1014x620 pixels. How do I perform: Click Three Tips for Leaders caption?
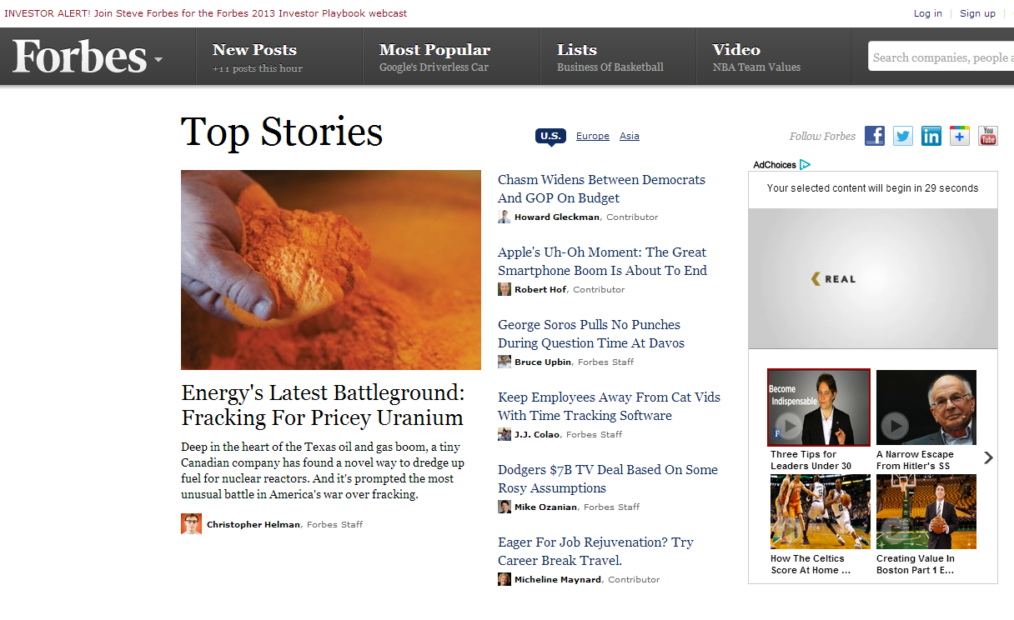[811, 460]
